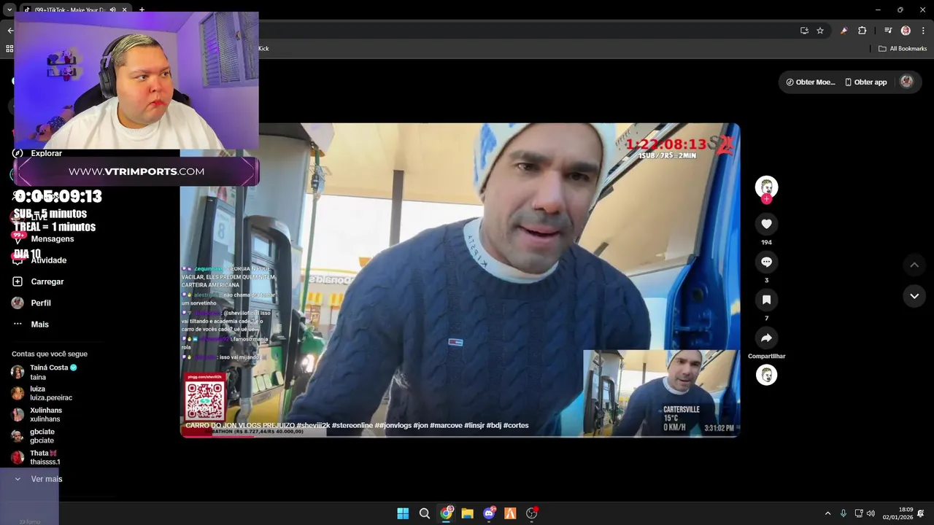Click the video progress bar
Image resolution: width=934 pixels, height=525 pixels.
pos(460,435)
